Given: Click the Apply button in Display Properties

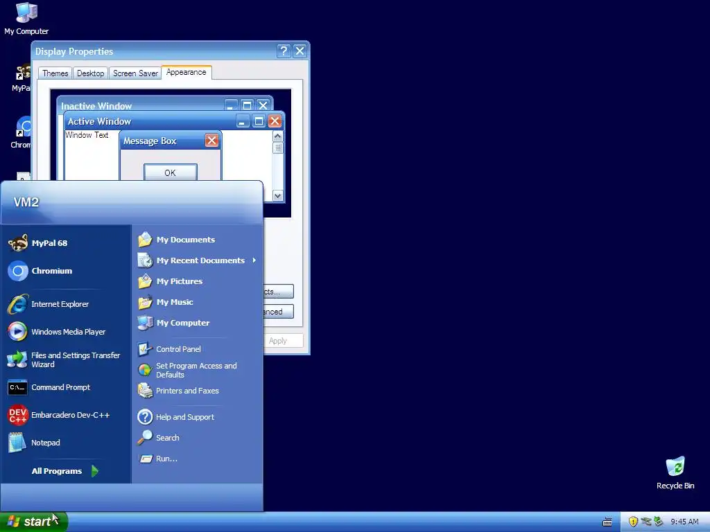Looking at the screenshot, I should pyautogui.click(x=283, y=341).
